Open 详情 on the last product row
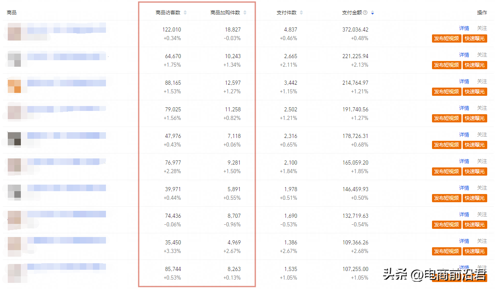495x289 pixels. coord(464,267)
